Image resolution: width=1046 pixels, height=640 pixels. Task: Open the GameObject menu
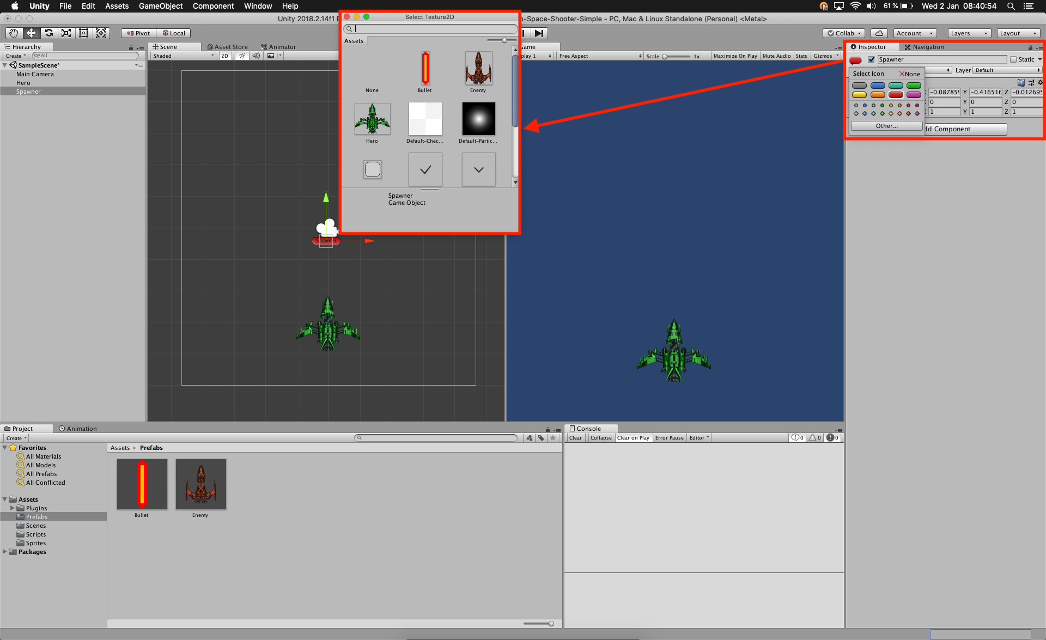[160, 6]
